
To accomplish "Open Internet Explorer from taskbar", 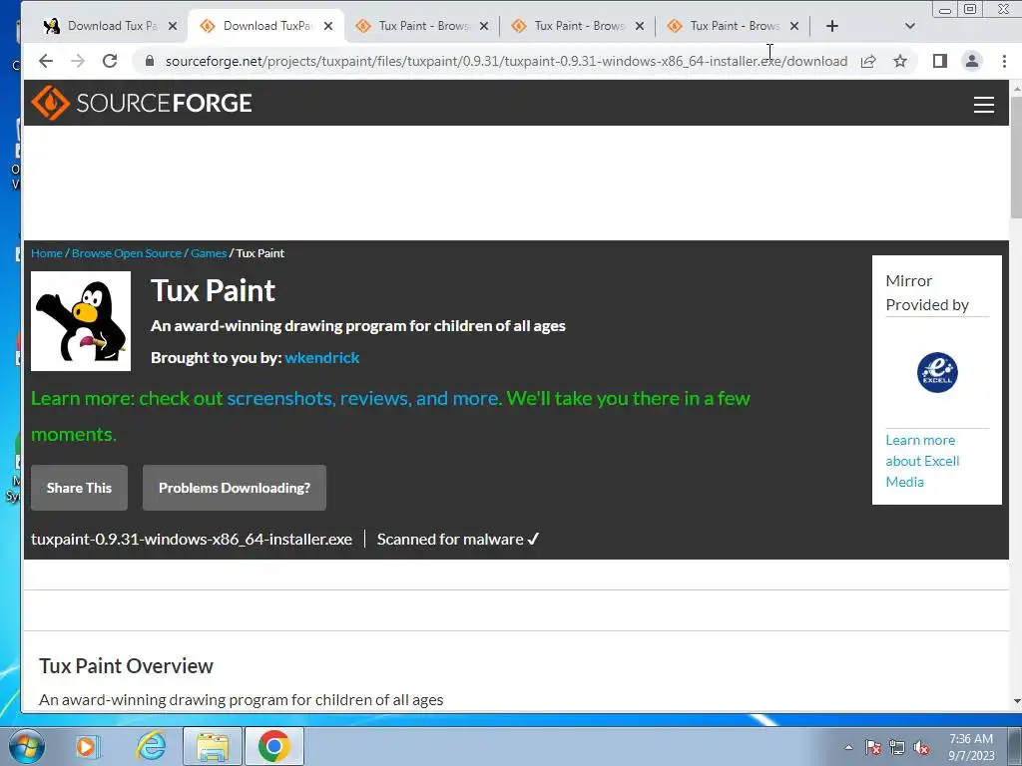I will coord(152,746).
